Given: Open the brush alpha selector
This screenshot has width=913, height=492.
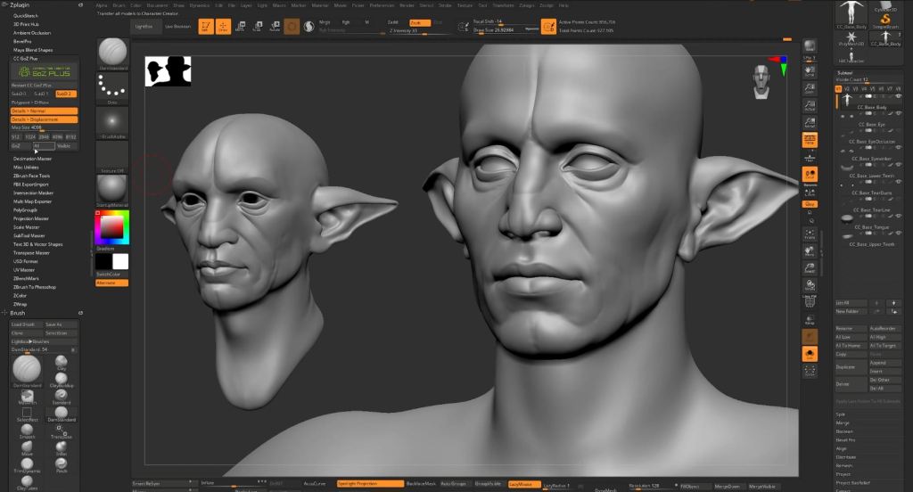Looking at the screenshot, I should [x=112, y=122].
